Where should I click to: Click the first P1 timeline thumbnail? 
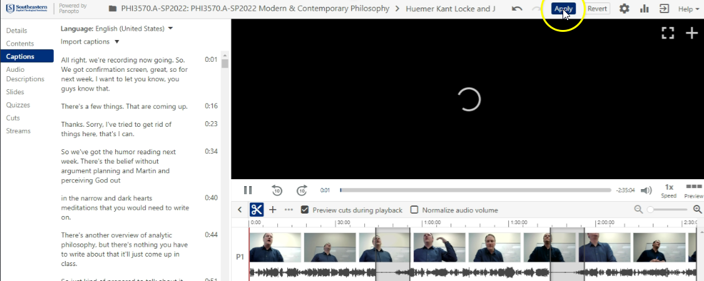click(275, 247)
